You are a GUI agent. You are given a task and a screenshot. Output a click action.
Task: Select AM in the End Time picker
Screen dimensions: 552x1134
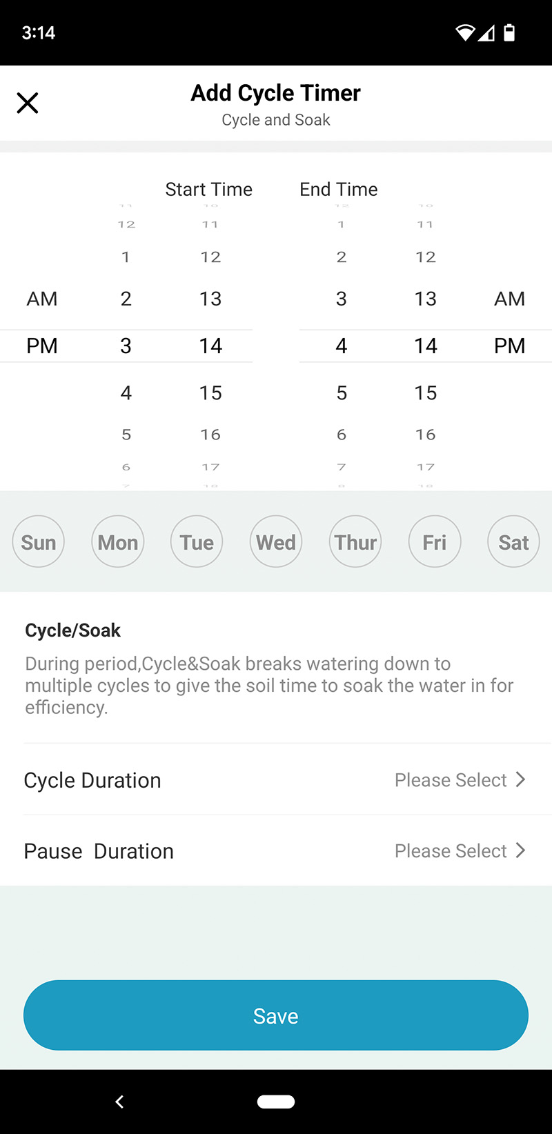pos(510,299)
